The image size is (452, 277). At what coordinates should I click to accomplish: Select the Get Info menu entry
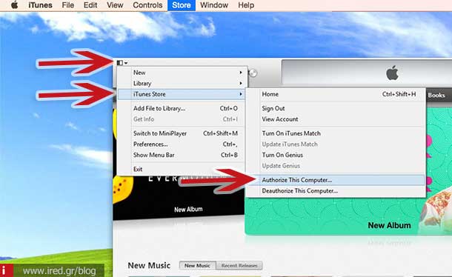click(182, 119)
